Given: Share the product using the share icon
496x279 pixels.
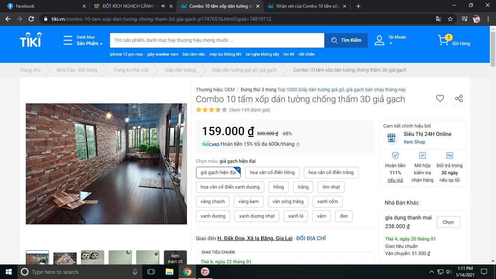Looking at the screenshot, I should (x=459, y=98).
